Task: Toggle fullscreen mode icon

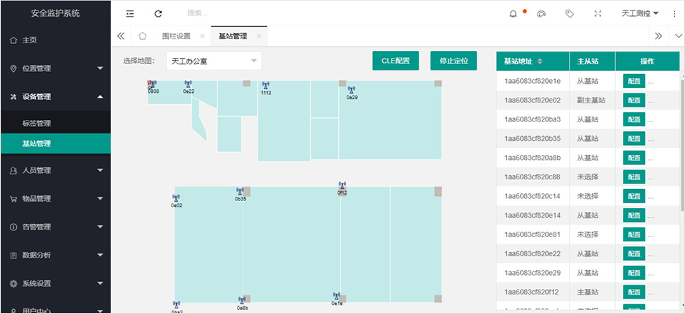Action: (598, 13)
